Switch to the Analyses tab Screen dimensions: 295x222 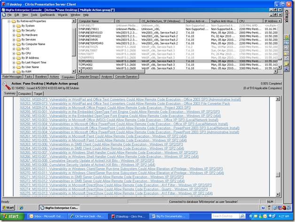pyautogui.click(x=107, y=77)
